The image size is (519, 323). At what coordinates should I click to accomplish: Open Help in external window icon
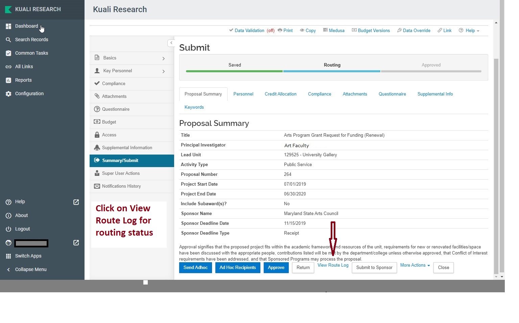(76, 202)
